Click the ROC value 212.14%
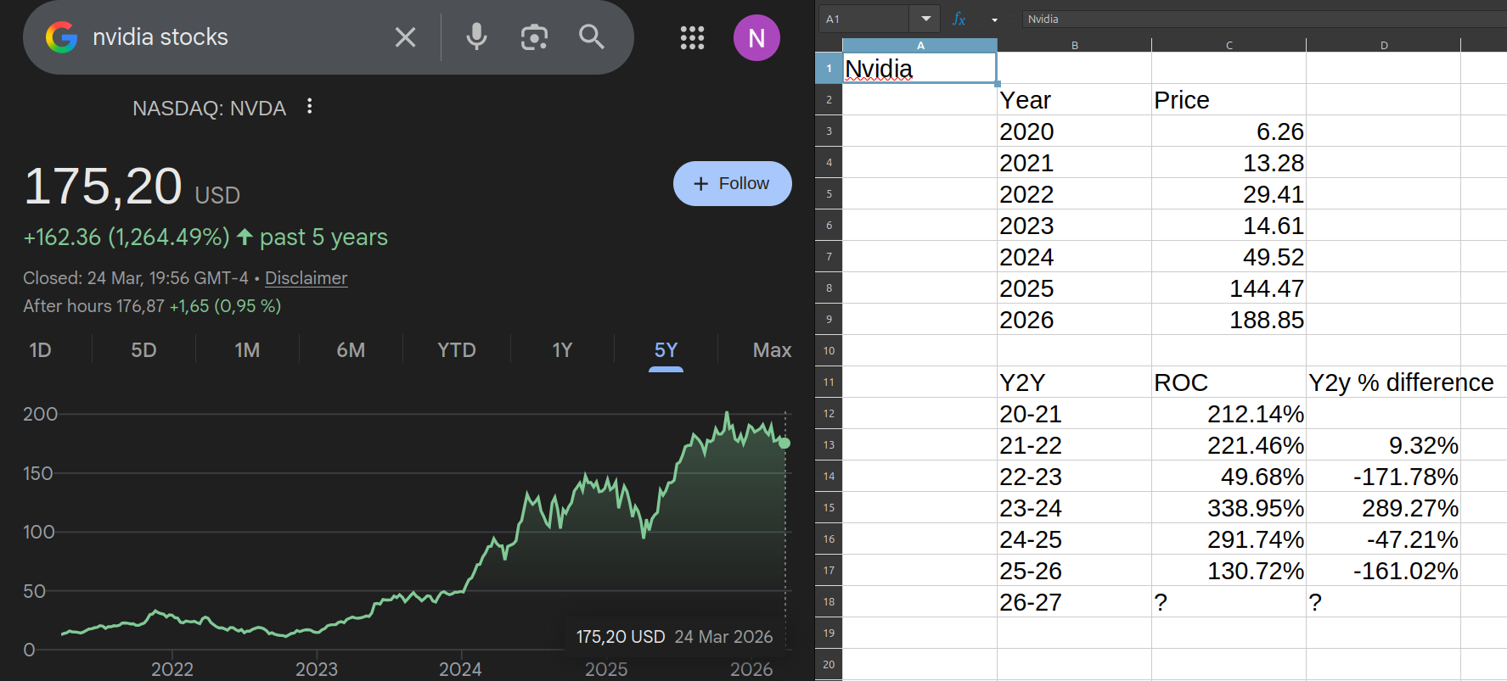 [x=1229, y=413]
